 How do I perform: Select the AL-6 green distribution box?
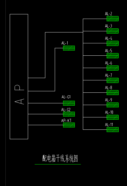coord(113,68)
